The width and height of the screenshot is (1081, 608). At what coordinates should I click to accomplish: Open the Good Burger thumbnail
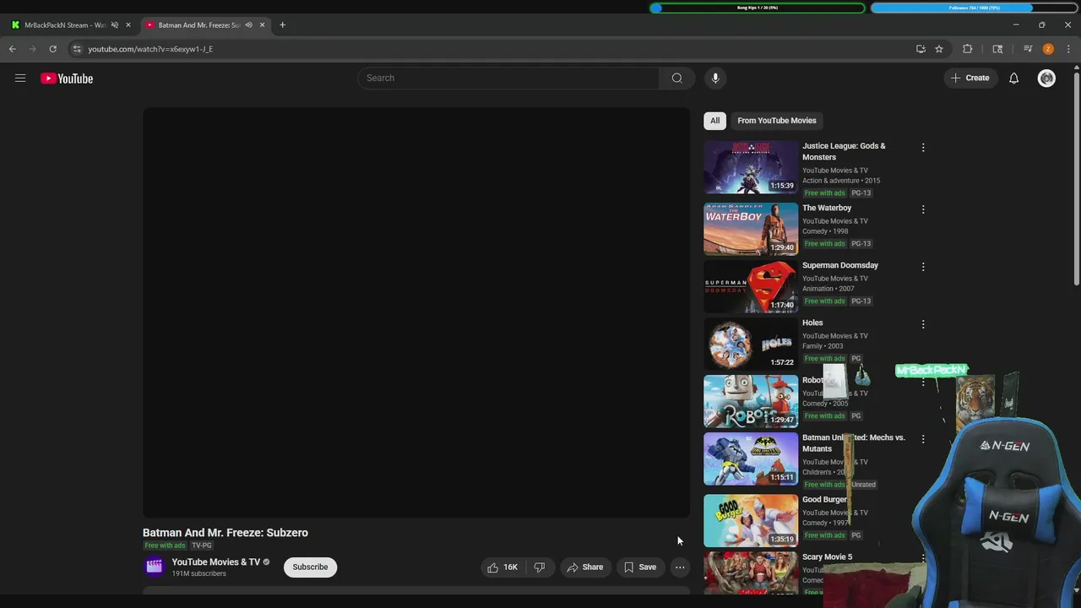pos(751,520)
